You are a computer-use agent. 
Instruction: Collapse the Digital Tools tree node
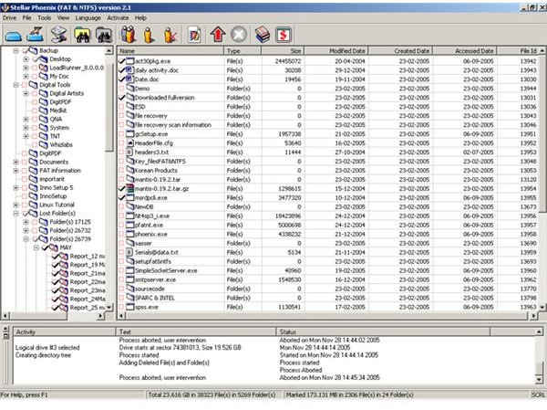(15, 85)
